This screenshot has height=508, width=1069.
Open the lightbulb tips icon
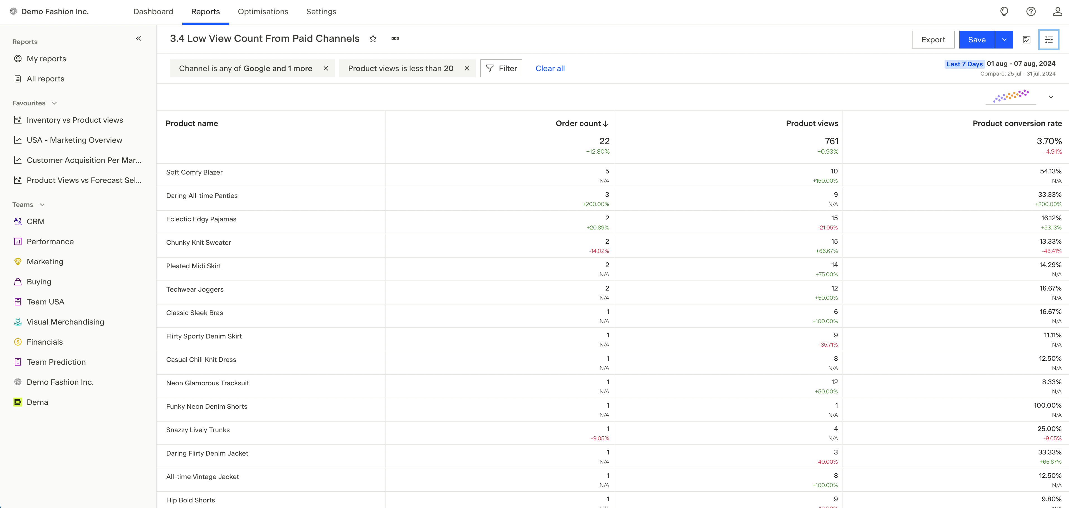1004,12
